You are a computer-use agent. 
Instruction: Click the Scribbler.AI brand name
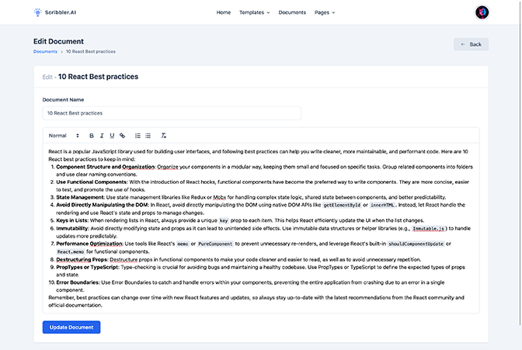pos(61,12)
